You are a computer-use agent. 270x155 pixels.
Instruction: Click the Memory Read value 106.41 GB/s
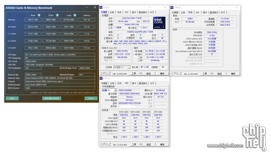[33, 20]
